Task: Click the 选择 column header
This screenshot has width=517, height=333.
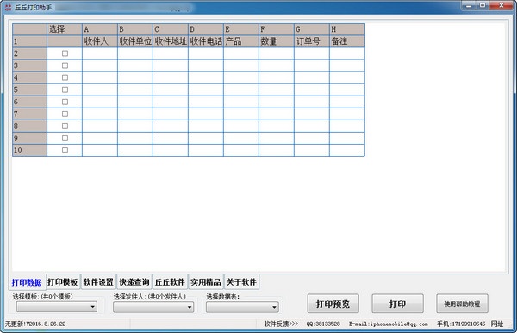Action: [65, 29]
